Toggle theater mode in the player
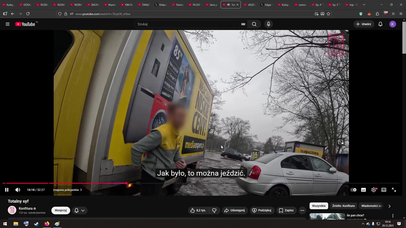This screenshot has height=228, width=406. [384, 190]
